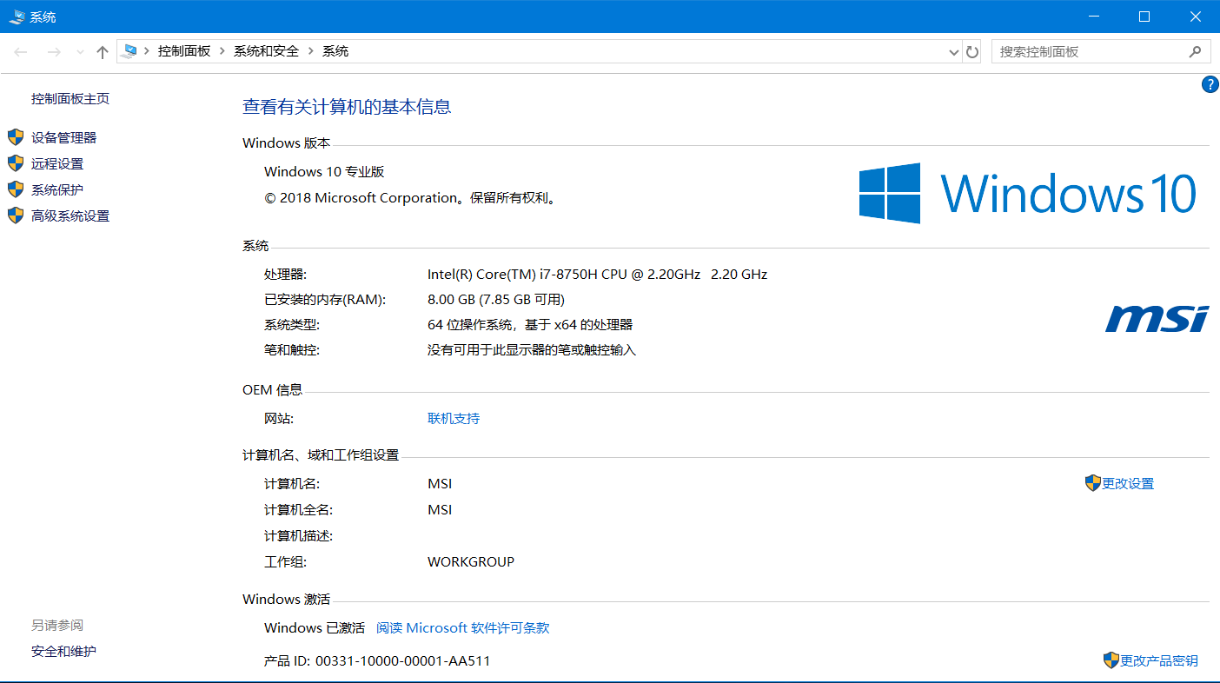Click the Back arrow in the navigation bar
The width and height of the screenshot is (1220, 683).
pos(21,52)
